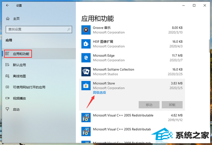Click the app list vertical scrollbar
The width and height of the screenshot is (212, 145).
coord(209,46)
